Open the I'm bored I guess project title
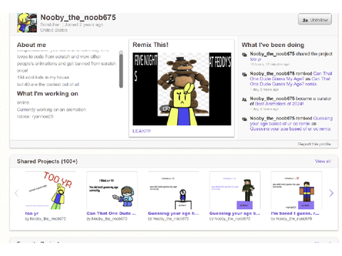Image resolution: width=342 pixels, height=256 pixels. 295,213
